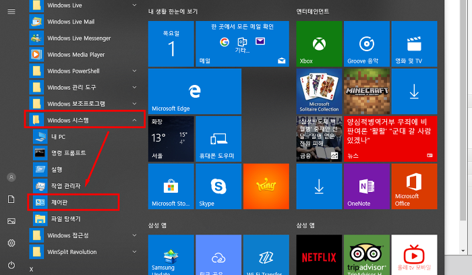Open the cloud link-sharing tile
This screenshot has height=275, width=472.
click(218, 255)
